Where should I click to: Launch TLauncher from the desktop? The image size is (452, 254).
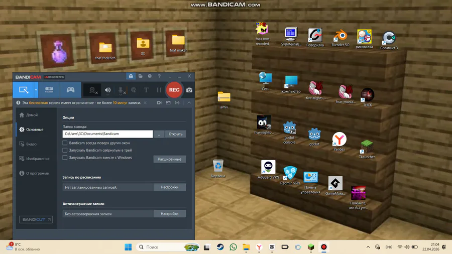click(x=367, y=149)
